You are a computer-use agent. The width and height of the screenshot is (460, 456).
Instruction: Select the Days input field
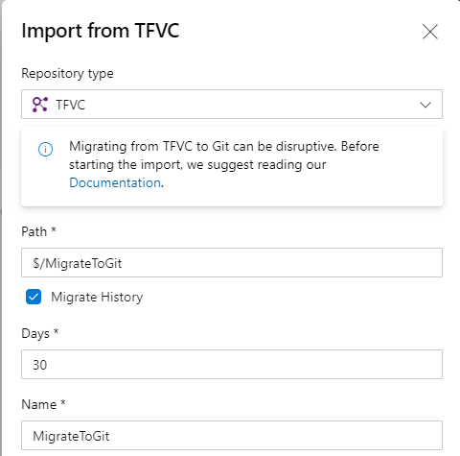click(x=232, y=364)
